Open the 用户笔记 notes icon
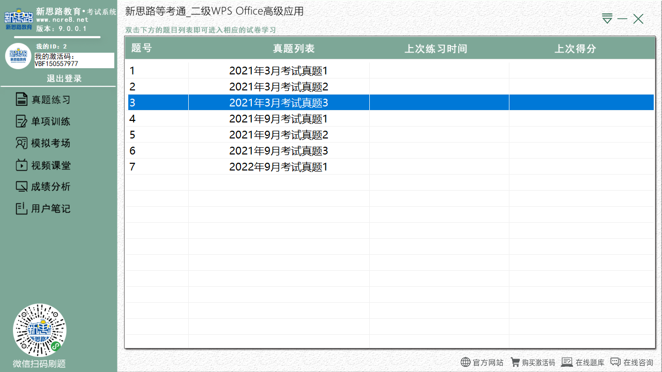The image size is (662, 372). pyautogui.click(x=22, y=209)
